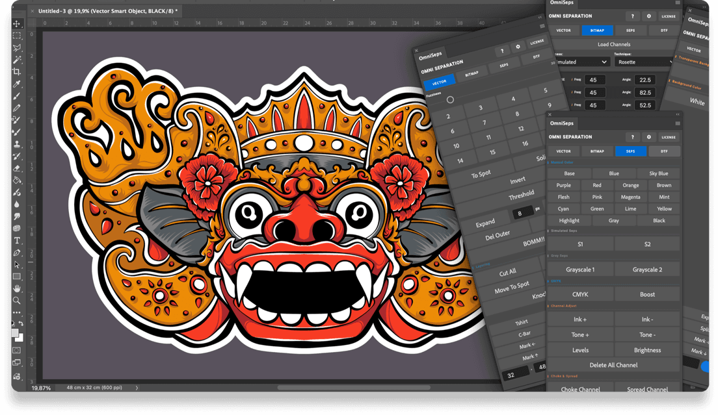The image size is (718, 415).
Task: Click the foreground color swatch
Action: pyautogui.click(x=15, y=333)
